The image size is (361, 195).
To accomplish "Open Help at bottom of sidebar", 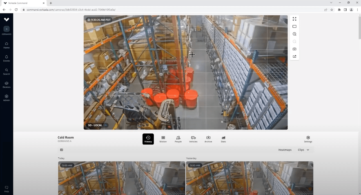I will pos(6,189).
